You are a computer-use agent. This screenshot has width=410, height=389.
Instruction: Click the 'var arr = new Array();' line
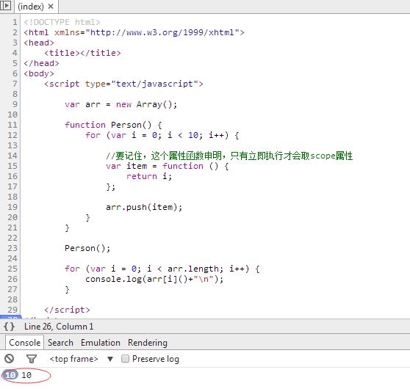pos(121,104)
